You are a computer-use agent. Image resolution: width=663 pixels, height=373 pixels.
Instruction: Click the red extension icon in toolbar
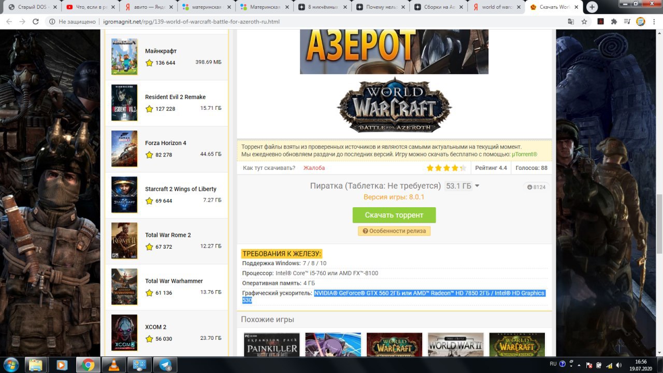601,21
